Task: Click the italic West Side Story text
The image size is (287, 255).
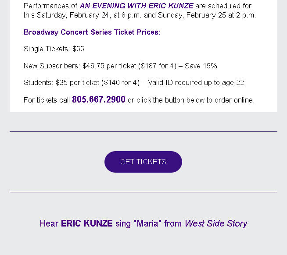Action: (216, 223)
